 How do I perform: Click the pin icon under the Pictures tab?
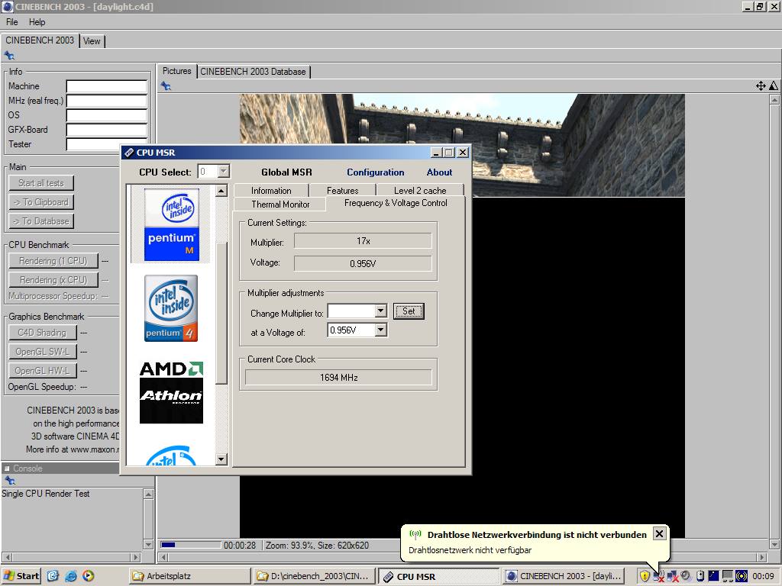pos(166,86)
